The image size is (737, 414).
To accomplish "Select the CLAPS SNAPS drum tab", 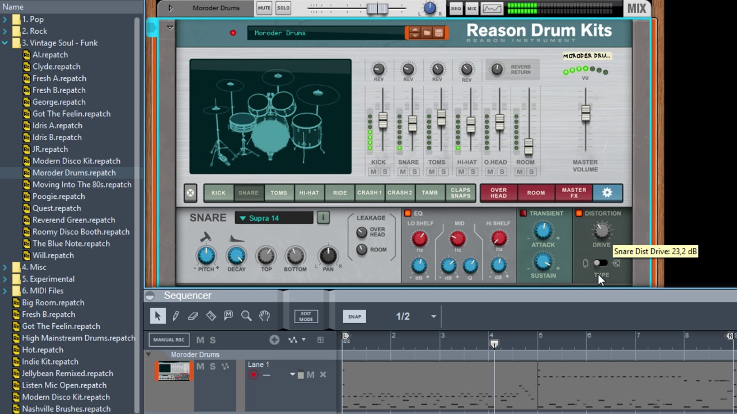I will coord(461,193).
